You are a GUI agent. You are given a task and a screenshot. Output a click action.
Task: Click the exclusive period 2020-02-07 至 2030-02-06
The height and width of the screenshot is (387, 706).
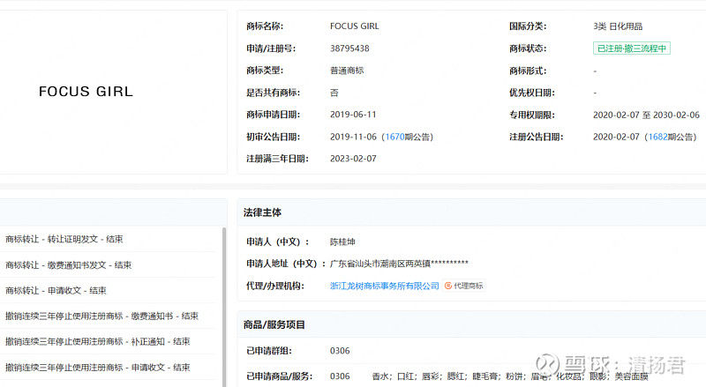tap(646, 115)
